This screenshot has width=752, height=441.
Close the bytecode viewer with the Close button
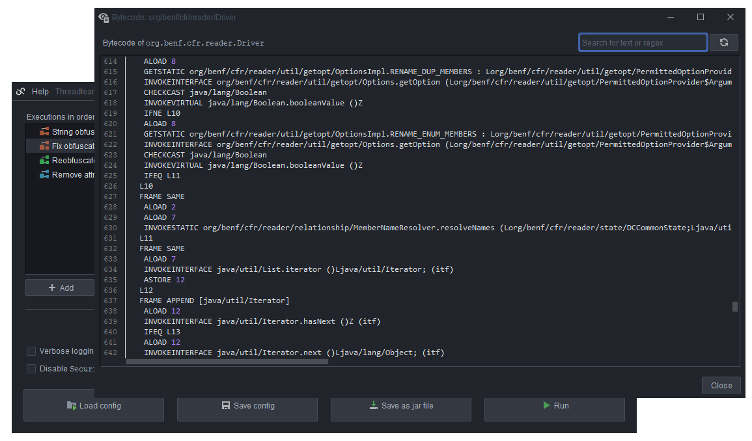[x=721, y=384]
